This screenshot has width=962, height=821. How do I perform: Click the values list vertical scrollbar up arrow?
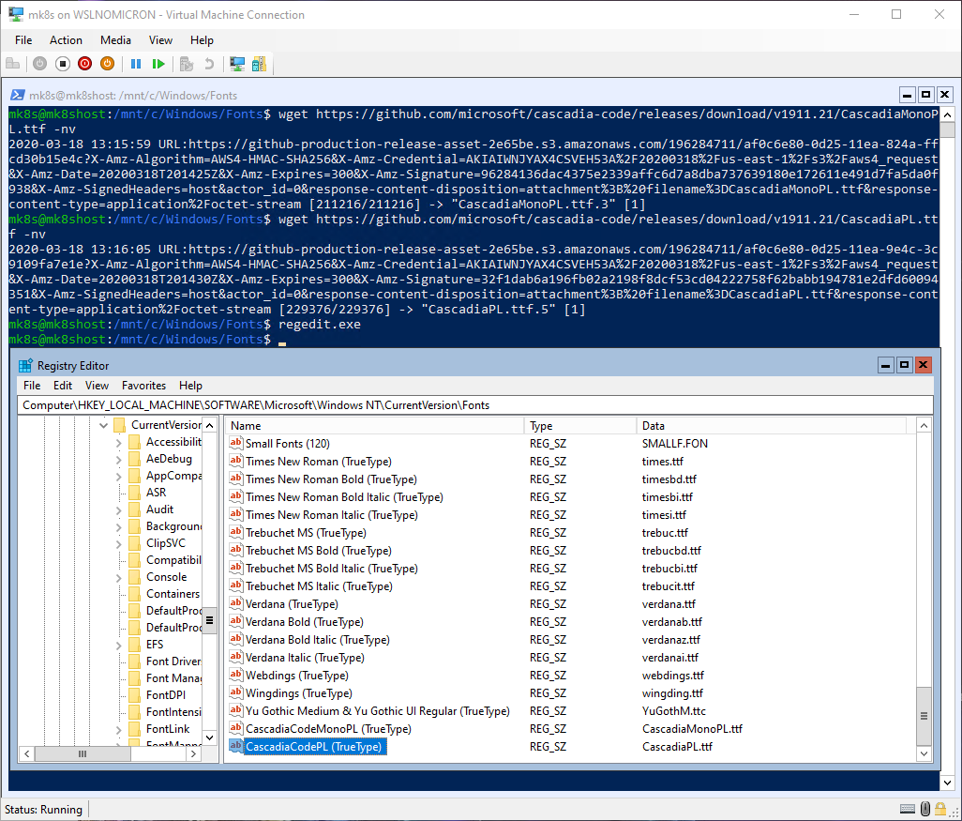point(924,426)
